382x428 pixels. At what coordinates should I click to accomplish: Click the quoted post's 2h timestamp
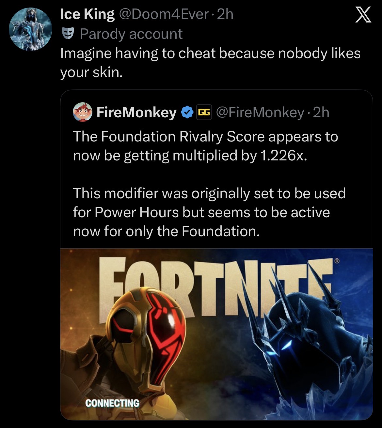321,112
